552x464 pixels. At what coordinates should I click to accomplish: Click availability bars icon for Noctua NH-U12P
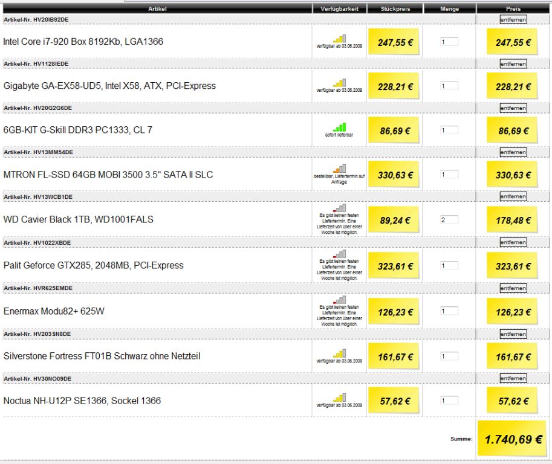tap(339, 398)
